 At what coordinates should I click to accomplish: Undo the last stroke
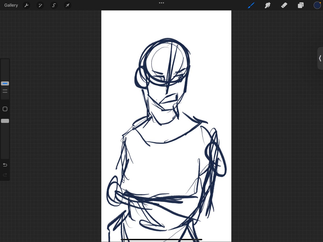point(5,165)
